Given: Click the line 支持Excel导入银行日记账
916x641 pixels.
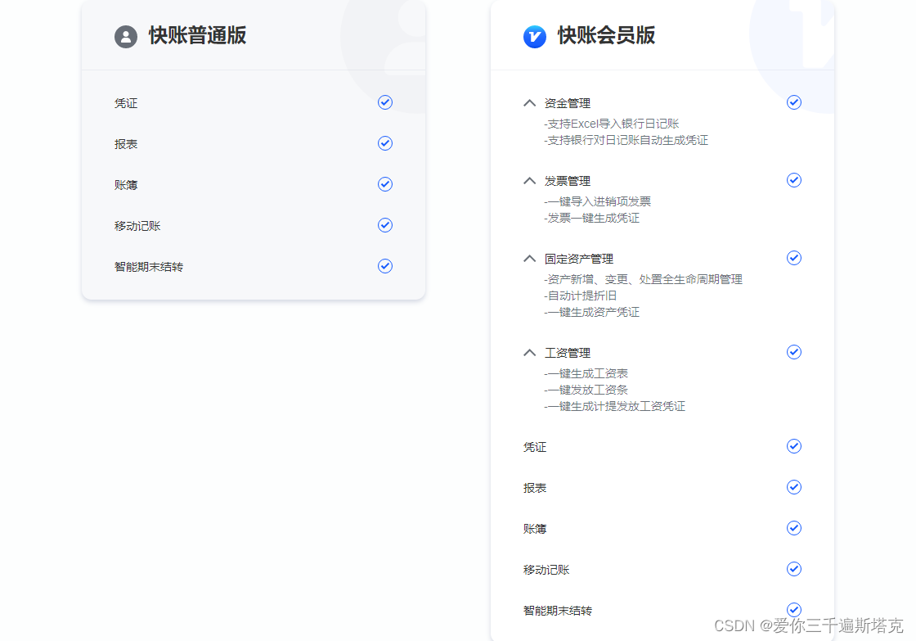Looking at the screenshot, I should pos(612,124).
